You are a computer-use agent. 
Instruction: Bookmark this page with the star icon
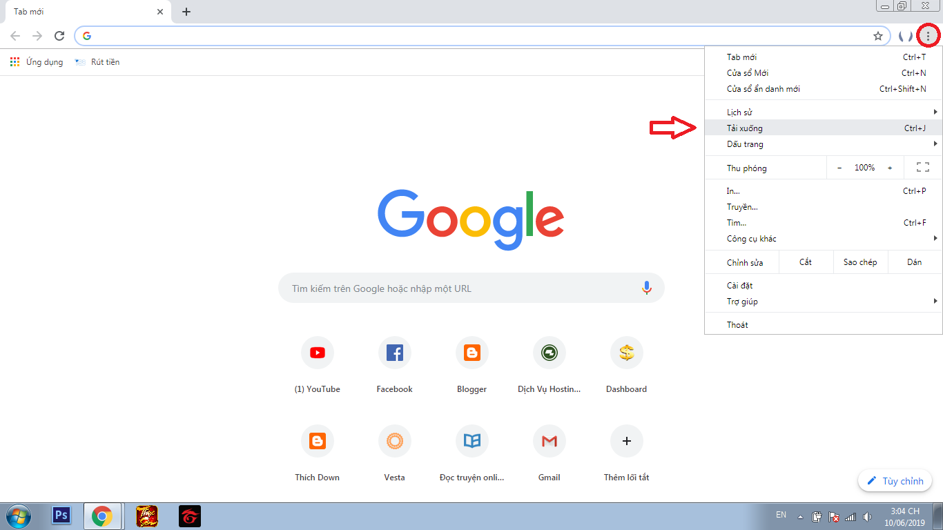(878, 36)
